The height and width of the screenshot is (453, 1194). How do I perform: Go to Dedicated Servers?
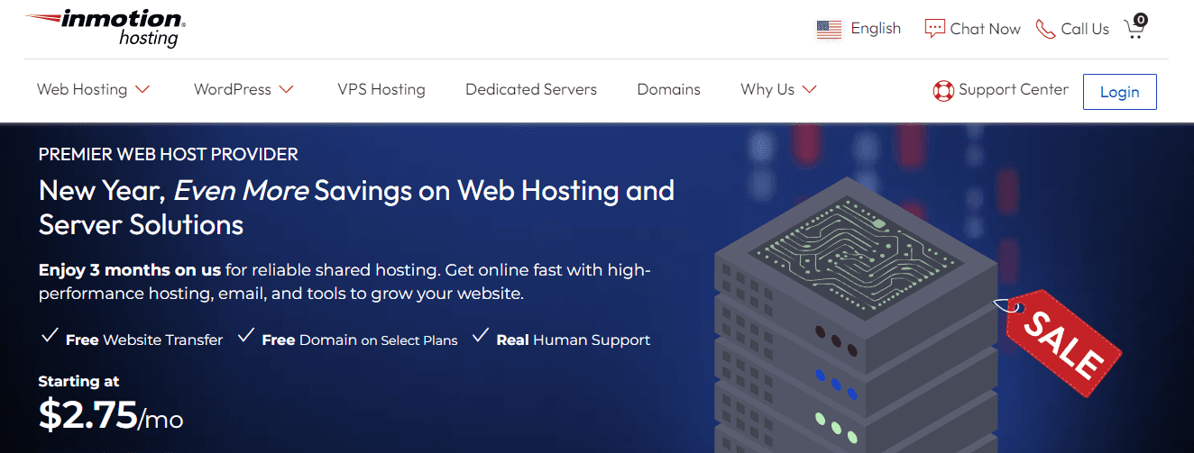pos(531,89)
